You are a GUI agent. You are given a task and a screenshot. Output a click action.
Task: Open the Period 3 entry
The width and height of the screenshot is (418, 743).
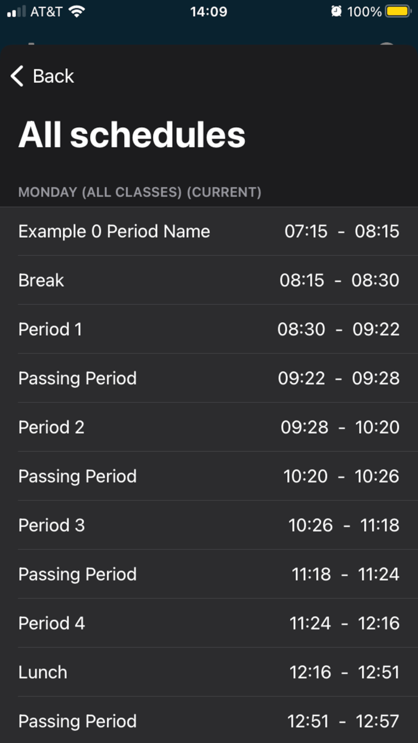209,525
